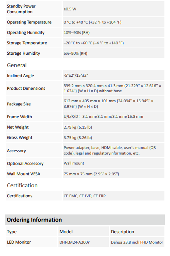This screenshot has height=256, width=170.
Task: Select the Inclined Angle value
Action: click(x=76, y=75)
